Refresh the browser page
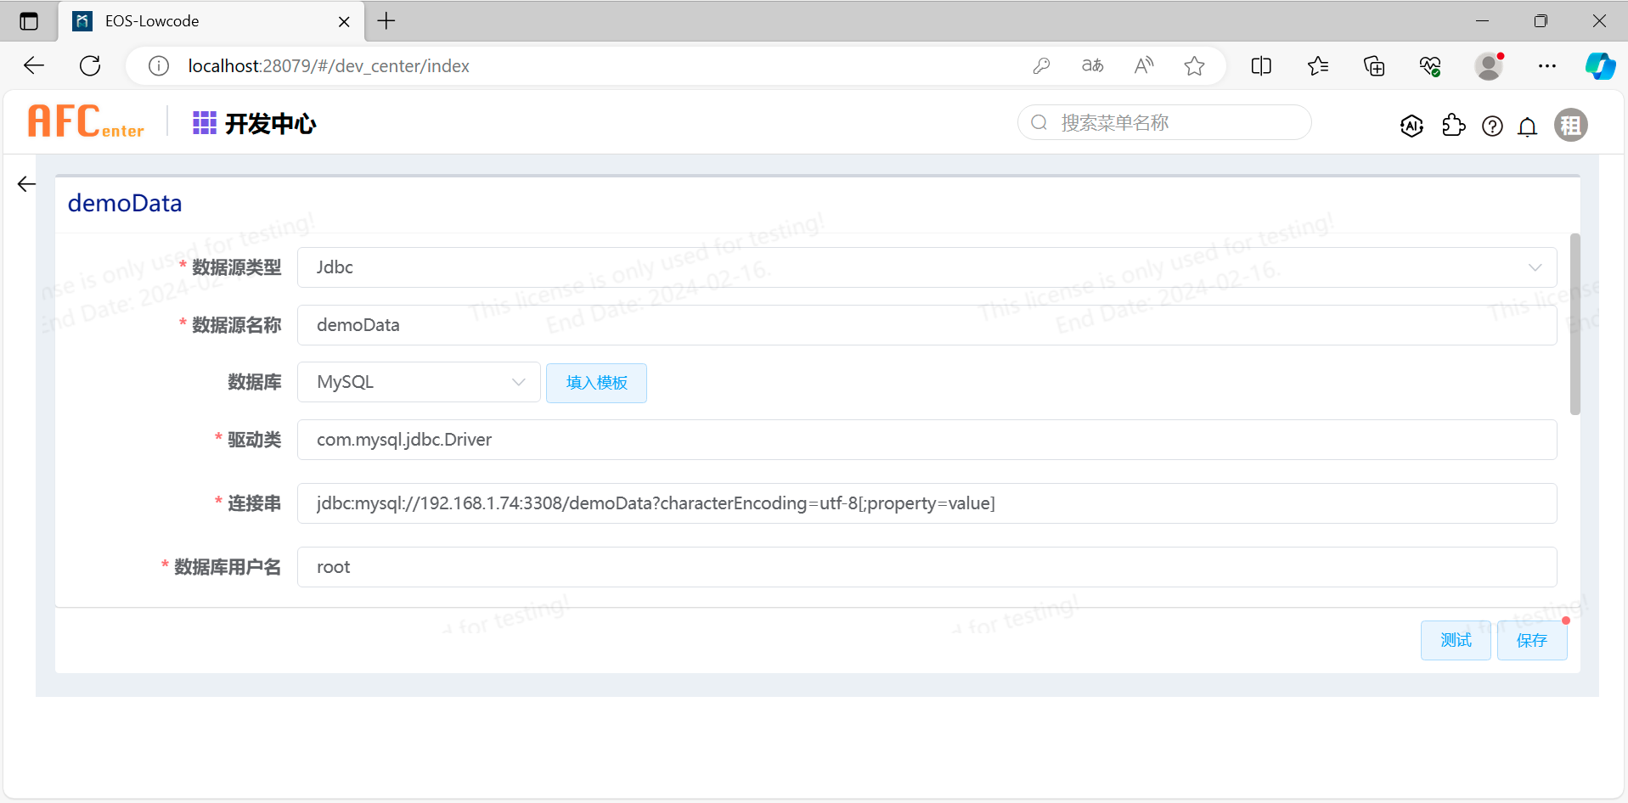Screen dimensions: 1628x803 (90, 66)
